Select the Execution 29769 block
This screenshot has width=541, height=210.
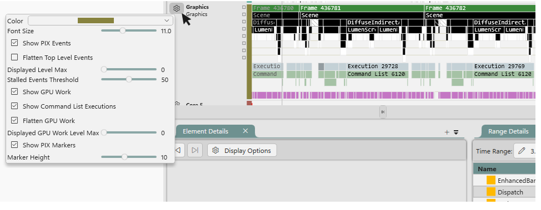click(x=504, y=66)
